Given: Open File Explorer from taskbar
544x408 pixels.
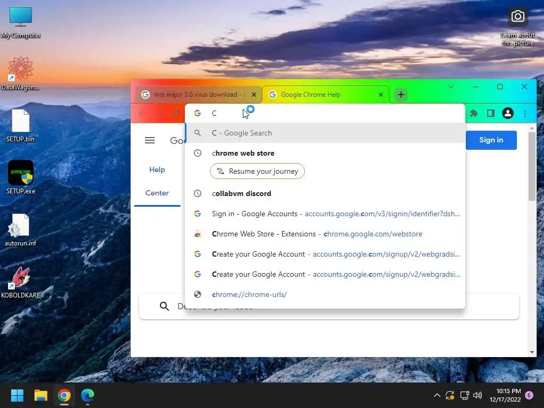Looking at the screenshot, I should coord(40,395).
